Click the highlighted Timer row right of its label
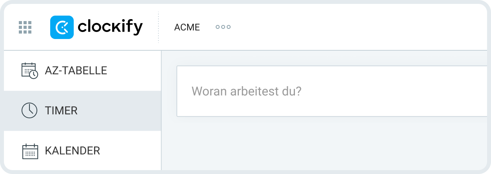This screenshot has width=491, height=174. click(x=125, y=110)
